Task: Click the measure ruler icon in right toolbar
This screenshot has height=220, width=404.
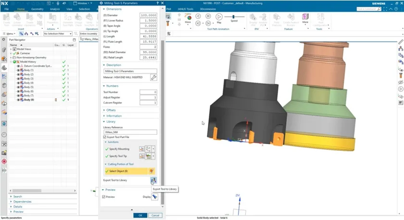Action: click(401, 42)
